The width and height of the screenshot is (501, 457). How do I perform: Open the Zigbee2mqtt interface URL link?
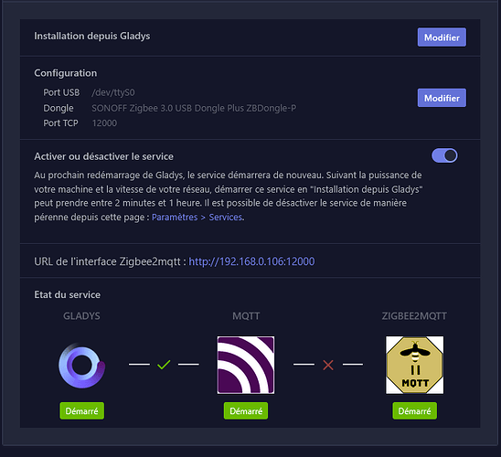pos(251,261)
